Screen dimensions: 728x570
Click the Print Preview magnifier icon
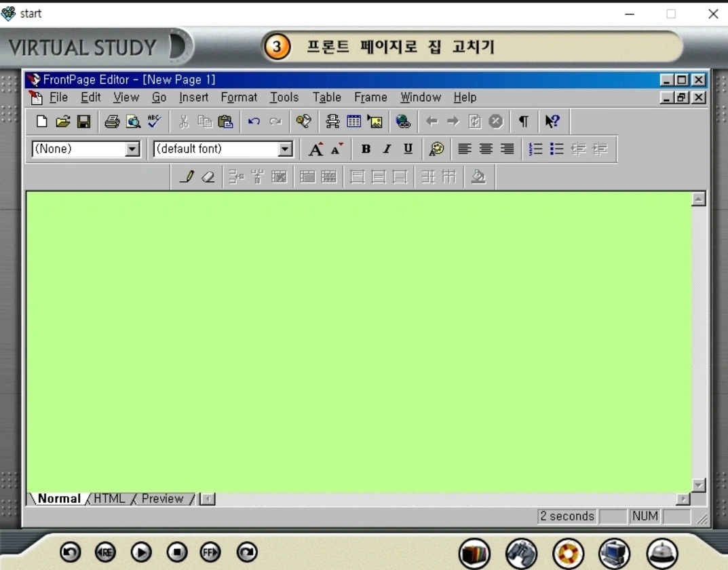(133, 121)
